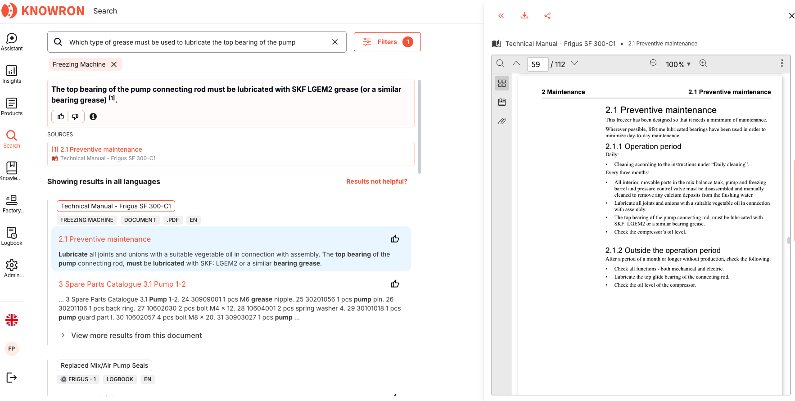Show page thumbnails panel

pyautogui.click(x=502, y=83)
